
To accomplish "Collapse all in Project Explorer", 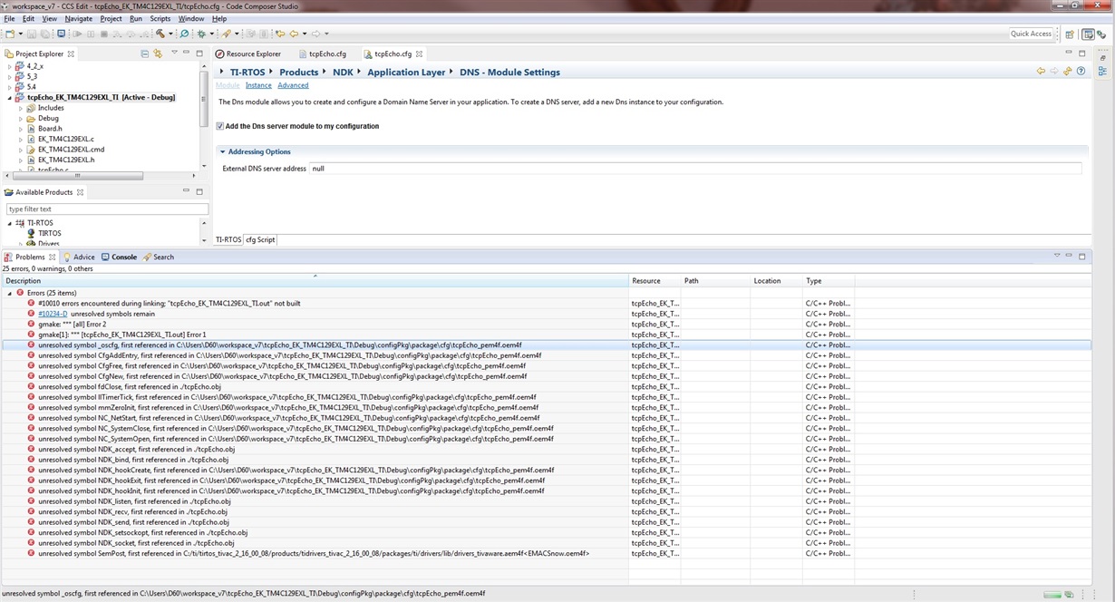I will click(145, 53).
